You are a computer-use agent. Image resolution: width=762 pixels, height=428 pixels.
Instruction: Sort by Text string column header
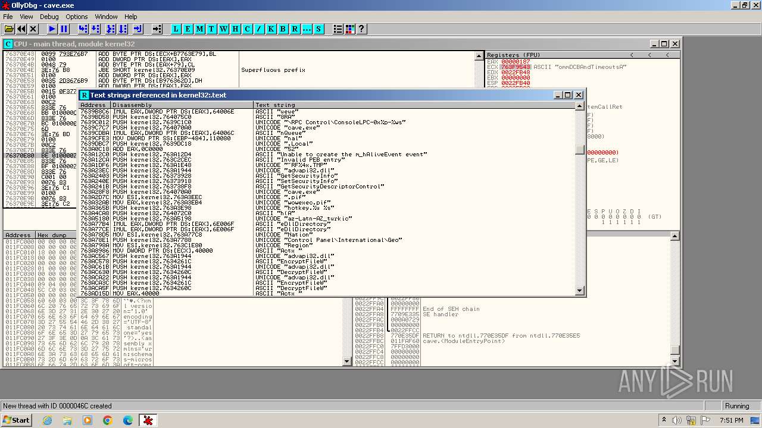tap(414, 105)
